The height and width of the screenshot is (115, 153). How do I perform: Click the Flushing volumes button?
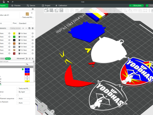point(15,28)
